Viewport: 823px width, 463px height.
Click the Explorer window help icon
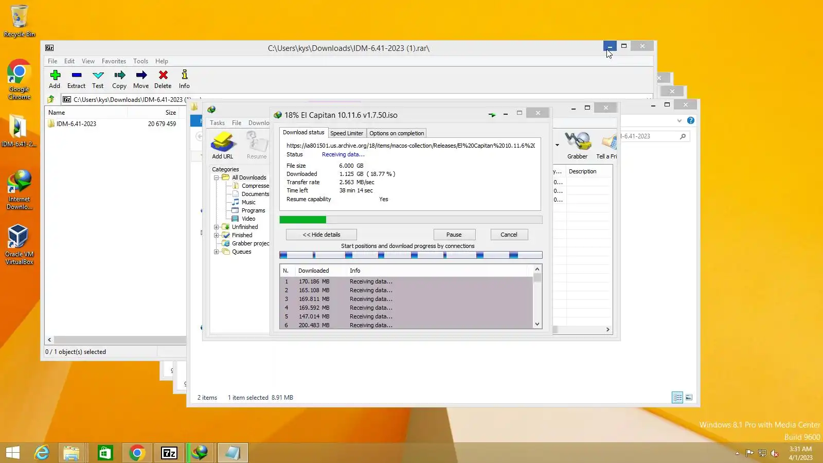691,120
